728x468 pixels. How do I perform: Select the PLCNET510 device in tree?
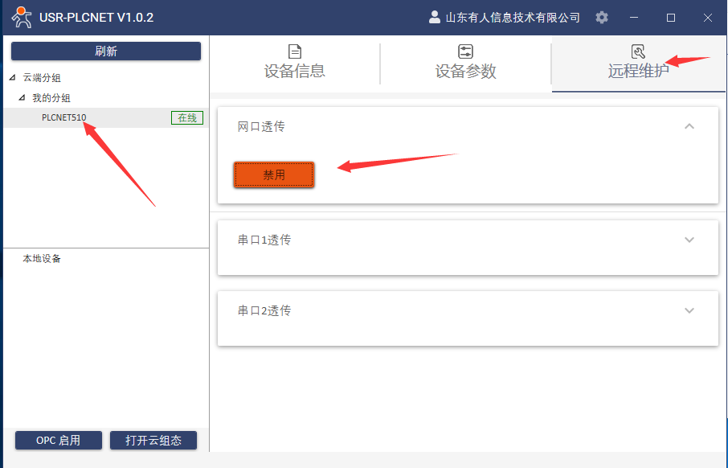pyautogui.click(x=64, y=117)
